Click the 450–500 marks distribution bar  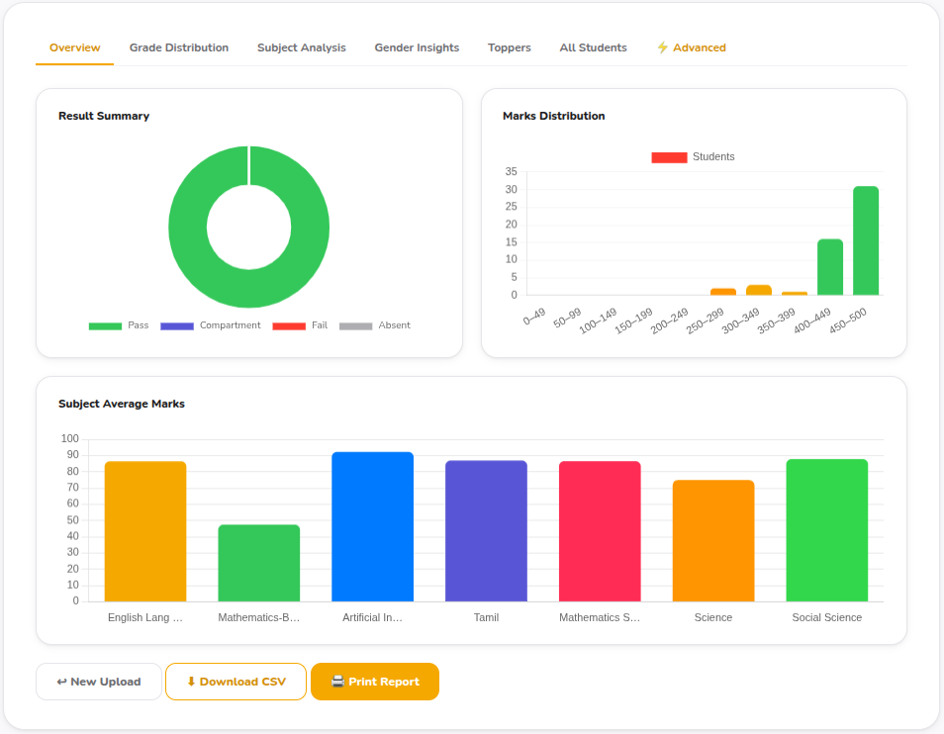click(x=866, y=240)
